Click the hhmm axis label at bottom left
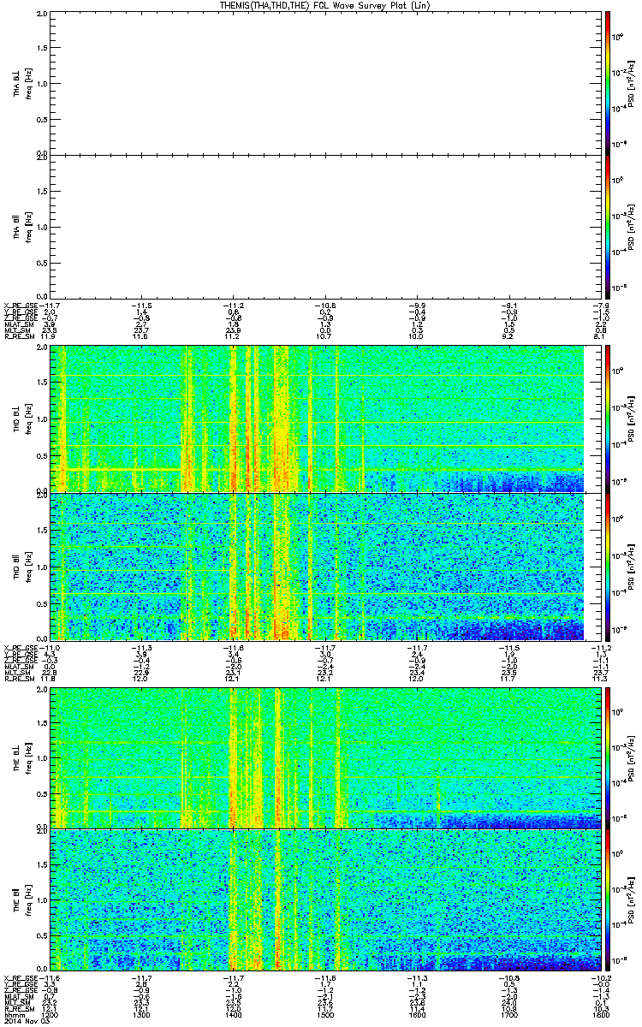 coord(14,1015)
